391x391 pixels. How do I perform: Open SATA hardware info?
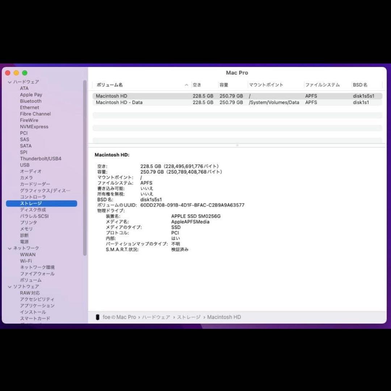pos(26,146)
